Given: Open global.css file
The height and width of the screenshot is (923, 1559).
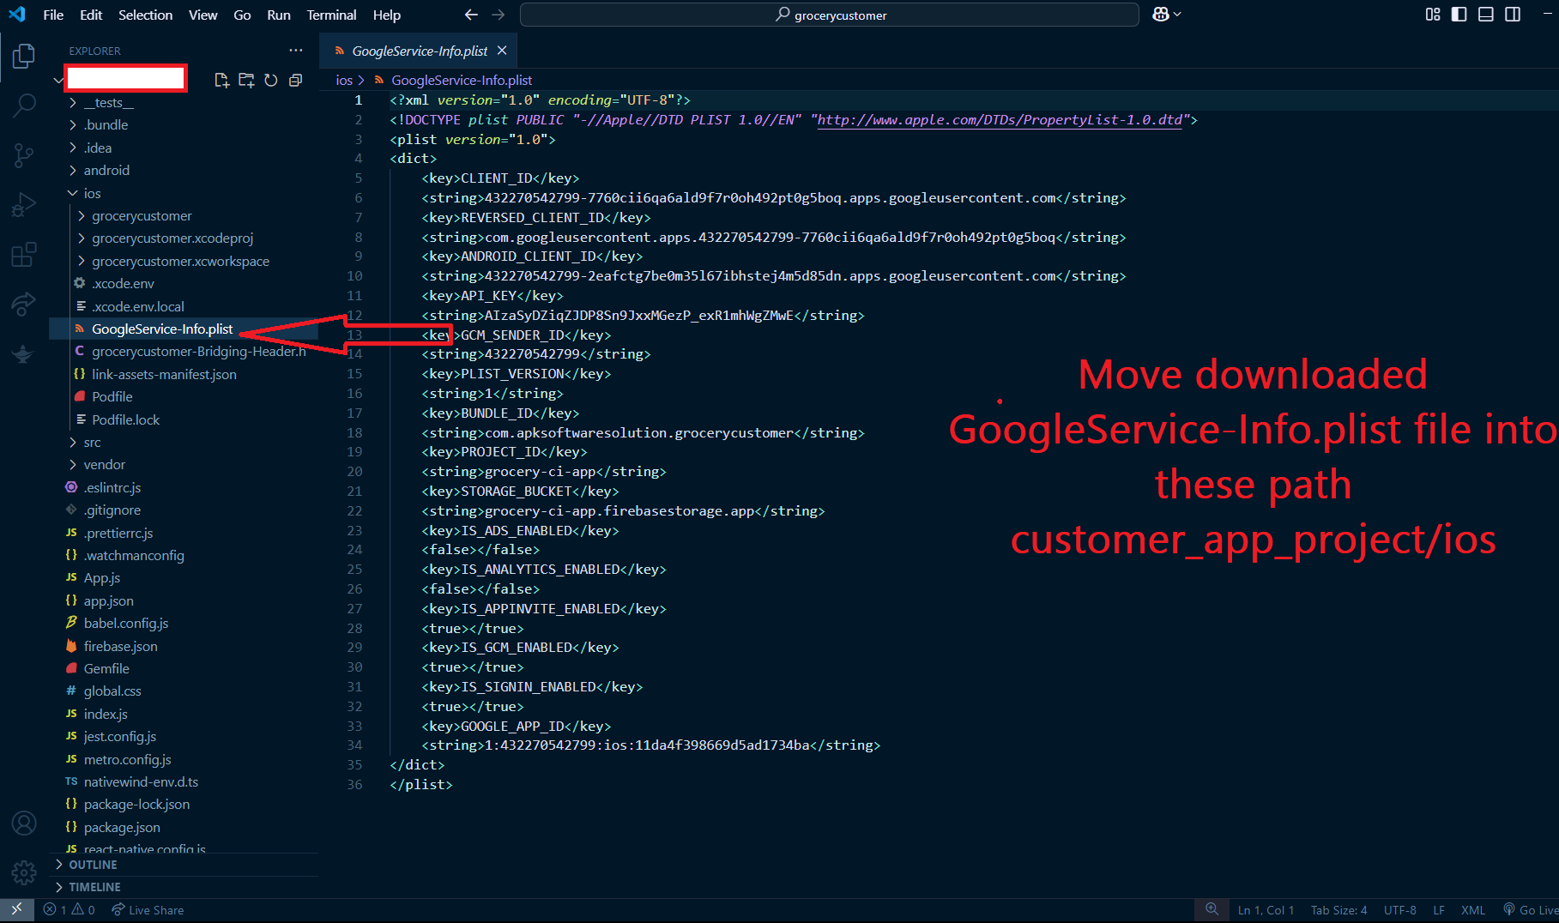Looking at the screenshot, I should (x=112, y=691).
